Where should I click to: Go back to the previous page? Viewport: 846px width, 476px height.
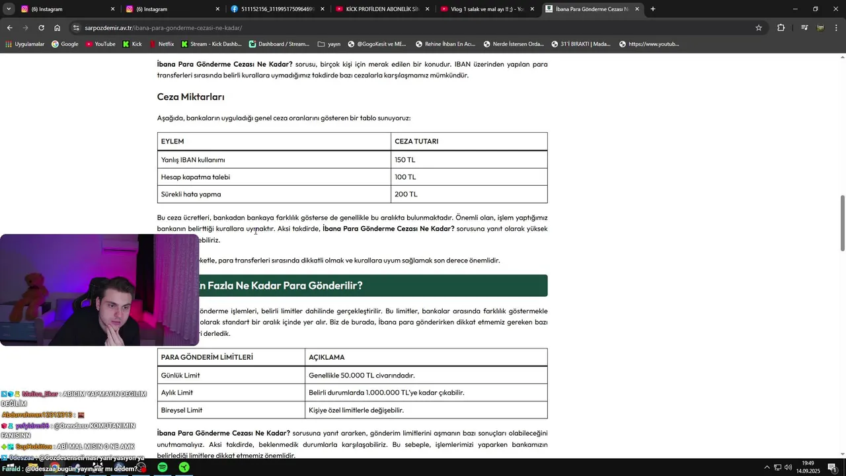point(9,28)
